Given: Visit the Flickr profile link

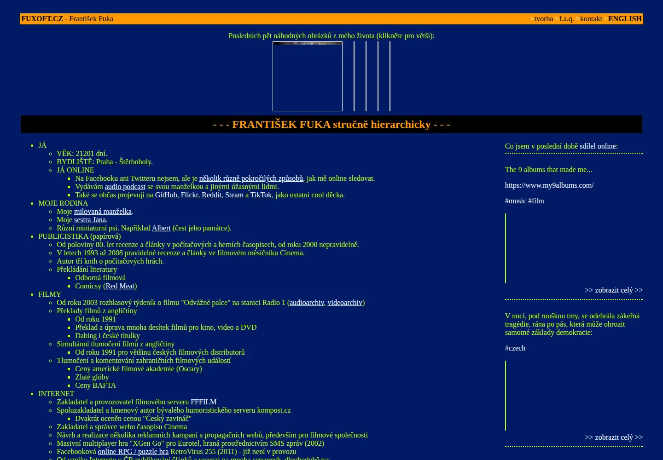Looking at the screenshot, I should click(190, 195).
